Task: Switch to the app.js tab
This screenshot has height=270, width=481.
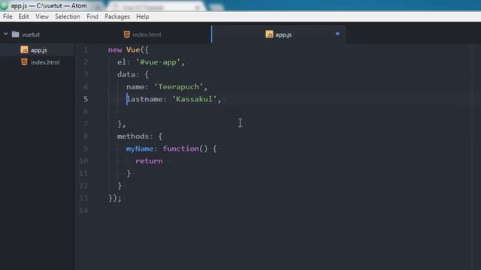Action: pyautogui.click(x=279, y=34)
